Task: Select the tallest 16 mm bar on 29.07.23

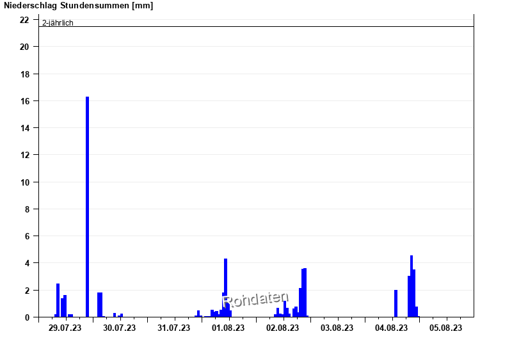Action: click(87, 207)
